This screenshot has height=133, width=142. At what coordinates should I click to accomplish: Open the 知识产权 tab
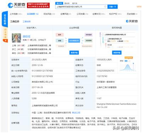click(x=115, y=14)
